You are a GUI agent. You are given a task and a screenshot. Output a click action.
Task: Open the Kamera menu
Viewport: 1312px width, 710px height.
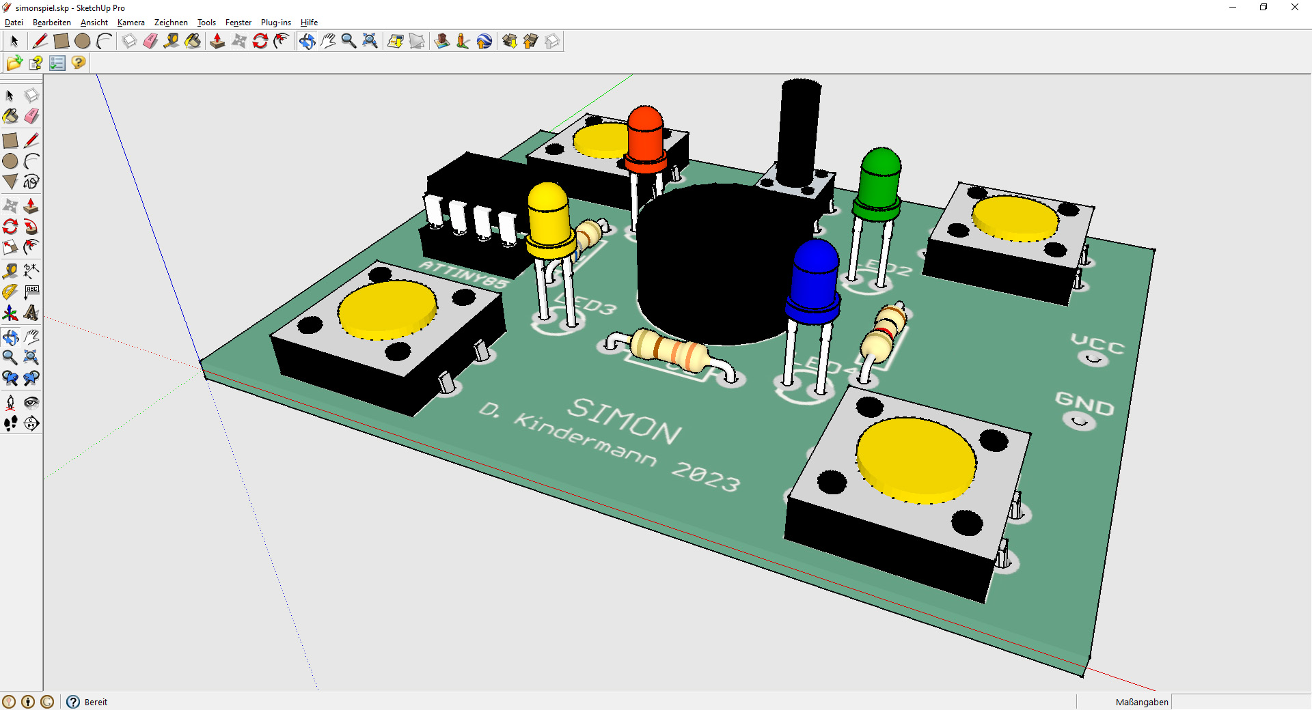(x=131, y=23)
